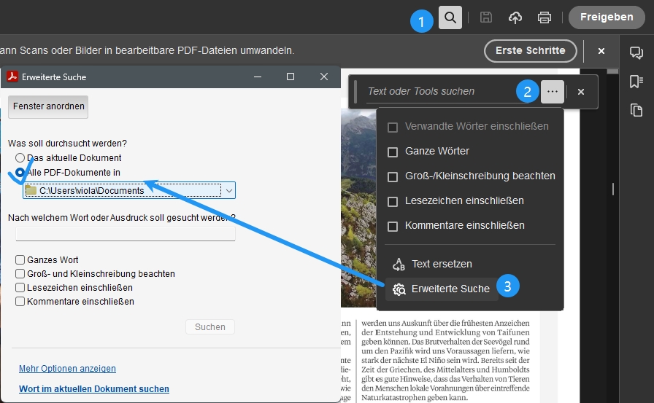Enable Kommentare einschließen in search menu
This screenshot has width=654, height=403.
coord(393,227)
